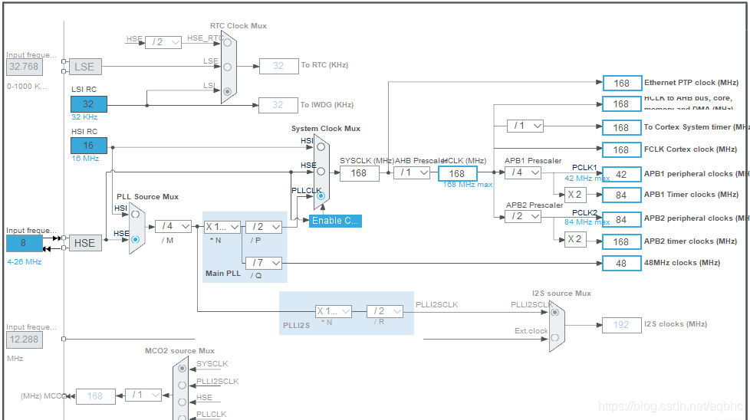Screen dimensions: 750x420
Task: Click the APB2 timer clocks value 168
Action: pos(622,241)
